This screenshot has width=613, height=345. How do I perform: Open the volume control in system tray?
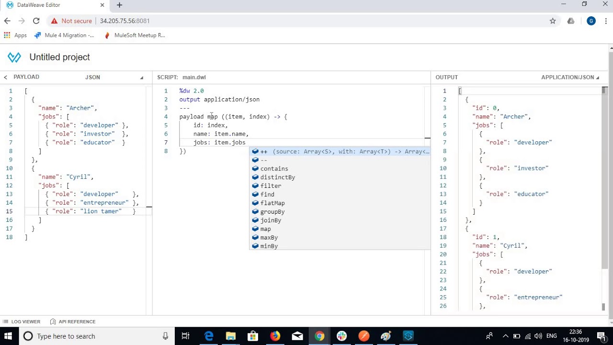click(x=538, y=336)
